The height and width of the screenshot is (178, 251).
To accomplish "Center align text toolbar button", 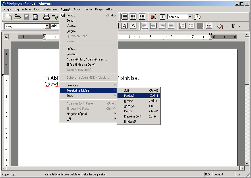I will coord(153,26).
